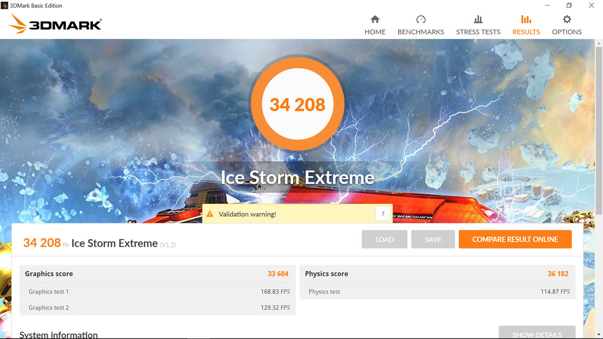603x339 pixels.
Task: Select Graphics test 2 row label
Action: [x=49, y=307]
